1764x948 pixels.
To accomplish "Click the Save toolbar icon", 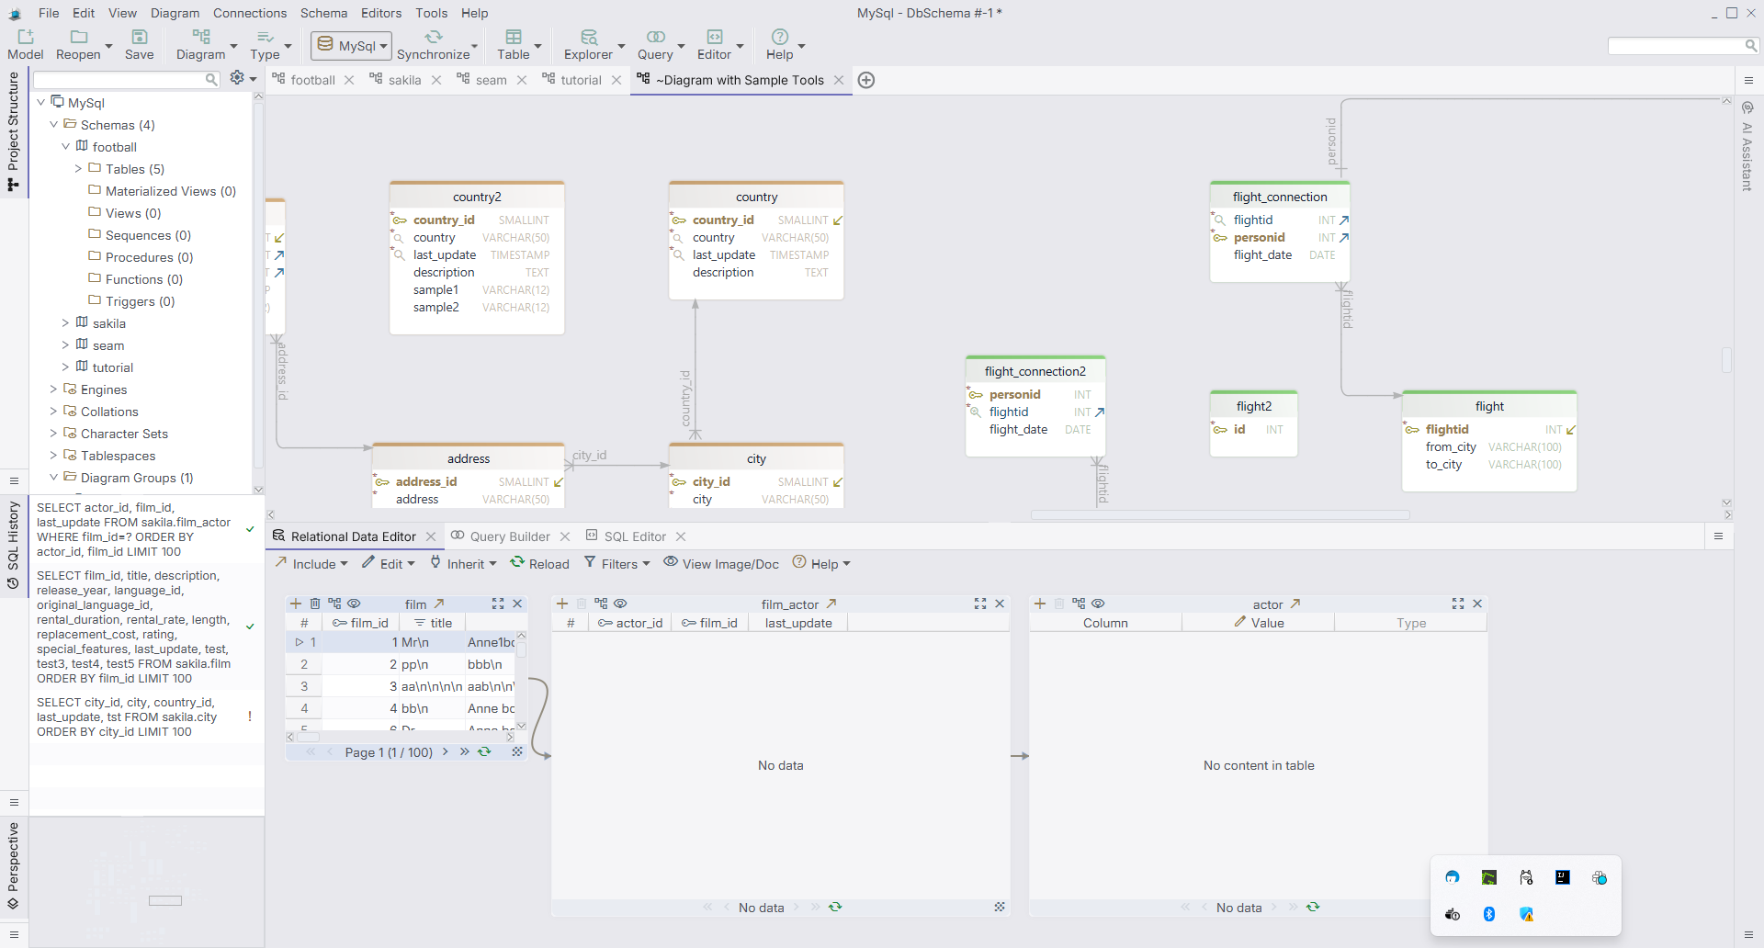I will [139, 37].
